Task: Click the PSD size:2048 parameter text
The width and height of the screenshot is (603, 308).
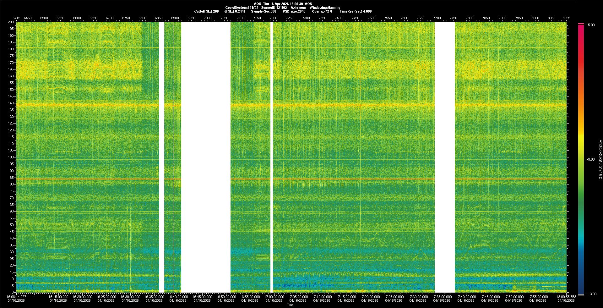Action: pyautogui.click(x=294, y=11)
